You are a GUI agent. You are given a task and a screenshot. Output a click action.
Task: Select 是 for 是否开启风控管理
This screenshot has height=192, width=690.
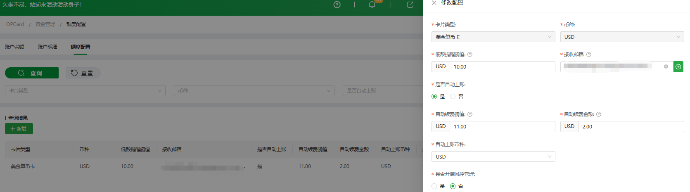click(434, 186)
